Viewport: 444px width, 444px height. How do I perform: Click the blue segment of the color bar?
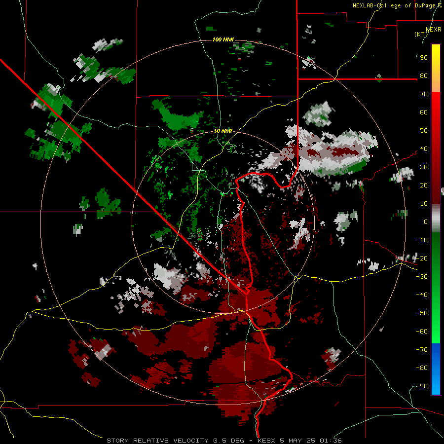coord(436,369)
